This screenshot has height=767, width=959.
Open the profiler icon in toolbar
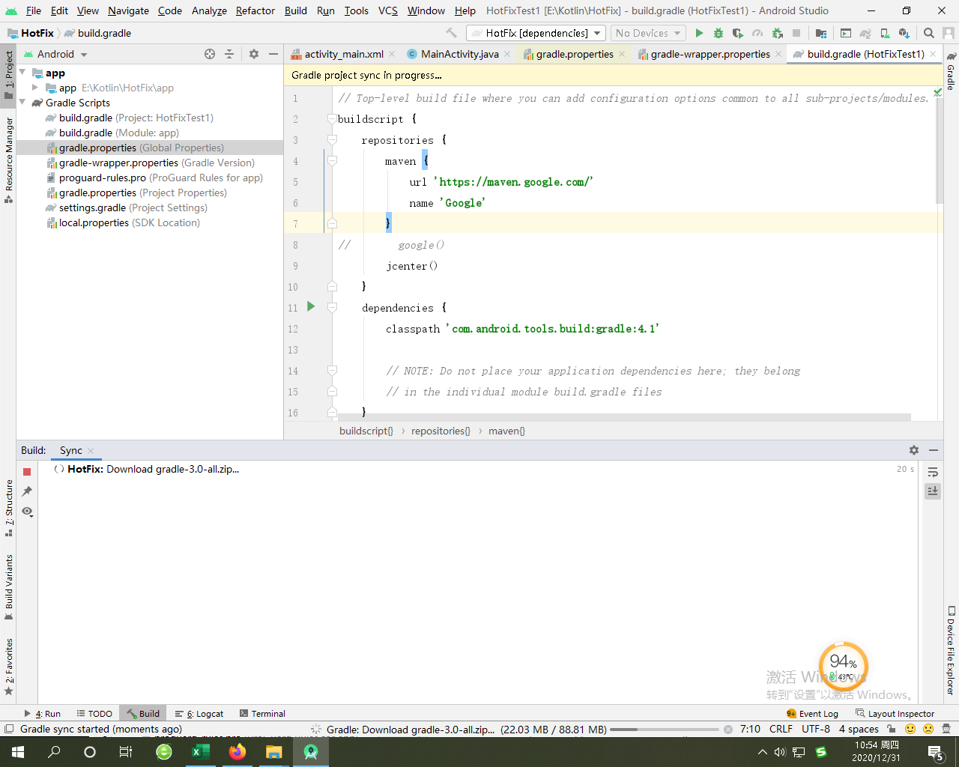757,33
